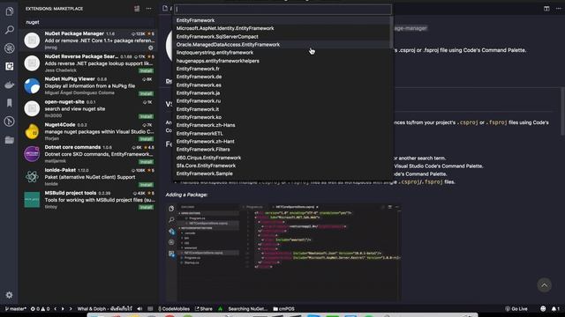Install Dotnet core commands extension

coord(146,162)
